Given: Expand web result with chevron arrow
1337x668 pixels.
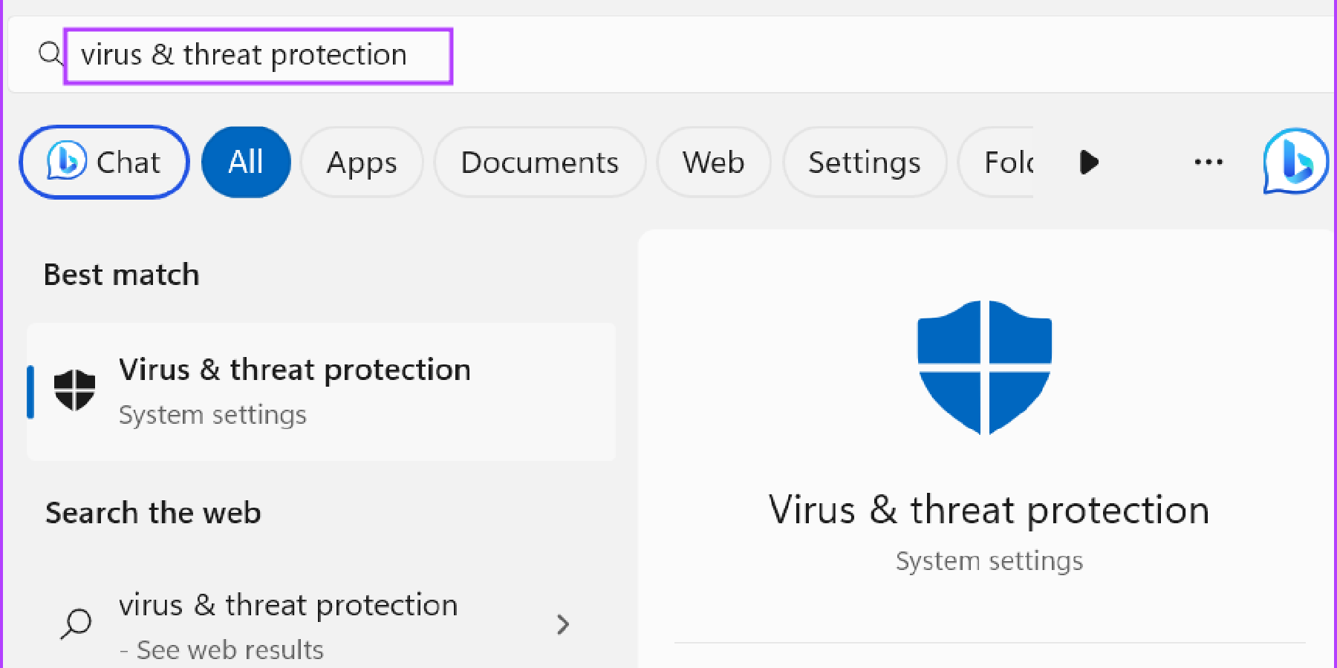Looking at the screenshot, I should (563, 624).
